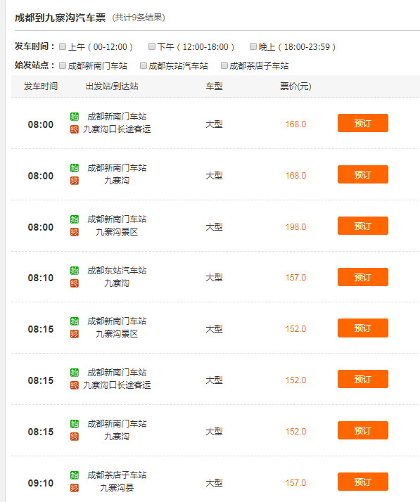Click the 发车时间 column header
The image size is (420, 502).
tap(41, 86)
